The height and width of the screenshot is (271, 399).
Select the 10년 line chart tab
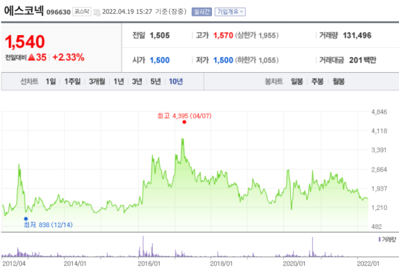point(176,82)
